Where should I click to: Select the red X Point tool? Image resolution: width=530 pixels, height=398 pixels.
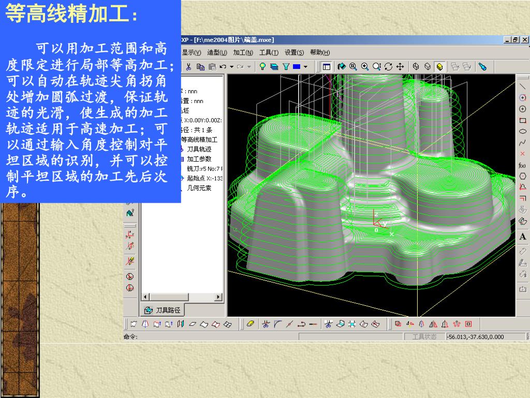point(523,153)
